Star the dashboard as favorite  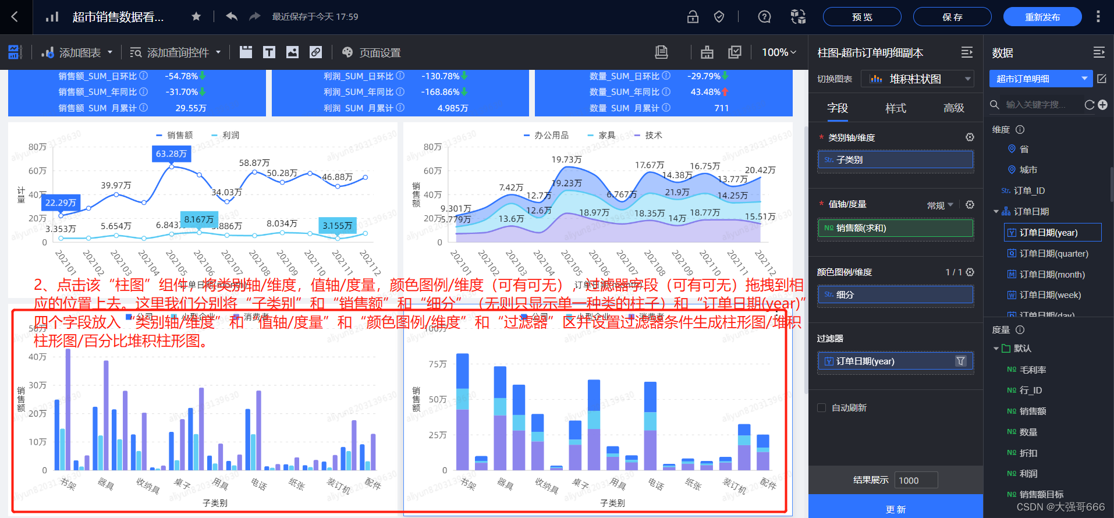coord(196,16)
